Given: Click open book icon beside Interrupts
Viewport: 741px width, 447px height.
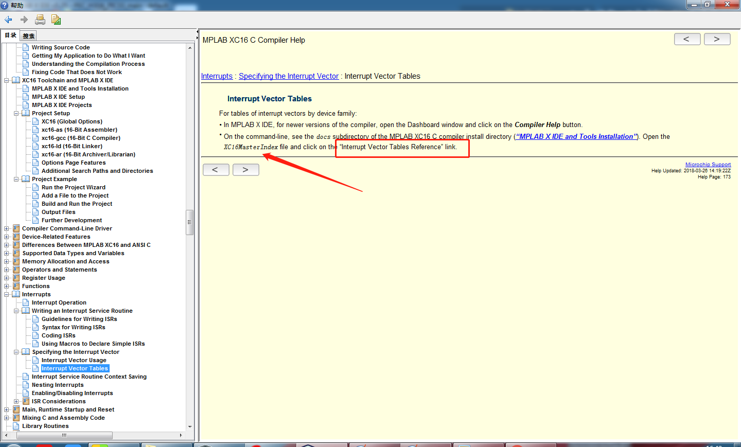Looking at the screenshot, I should 16,294.
